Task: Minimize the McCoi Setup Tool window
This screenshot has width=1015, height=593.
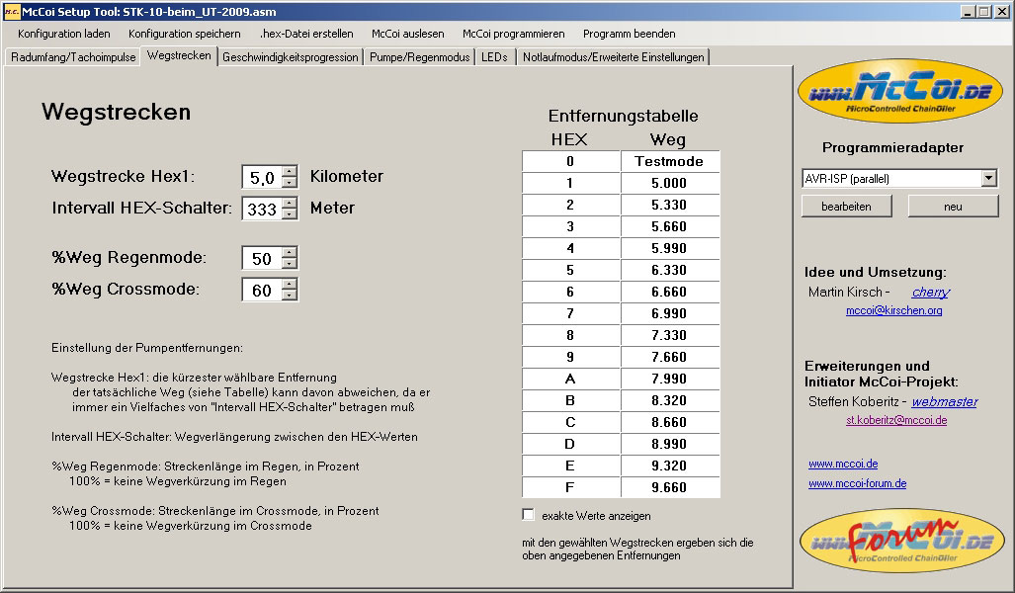Action: click(969, 12)
